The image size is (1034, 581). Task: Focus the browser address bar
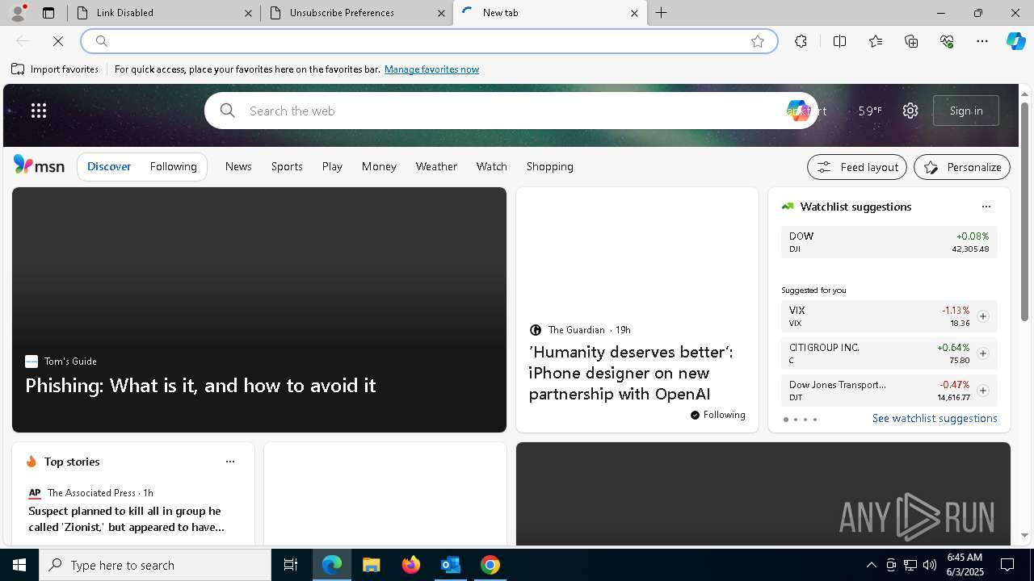pos(428,41)
